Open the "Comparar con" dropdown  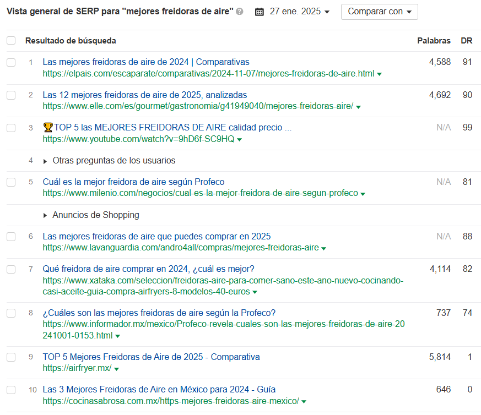379,12
